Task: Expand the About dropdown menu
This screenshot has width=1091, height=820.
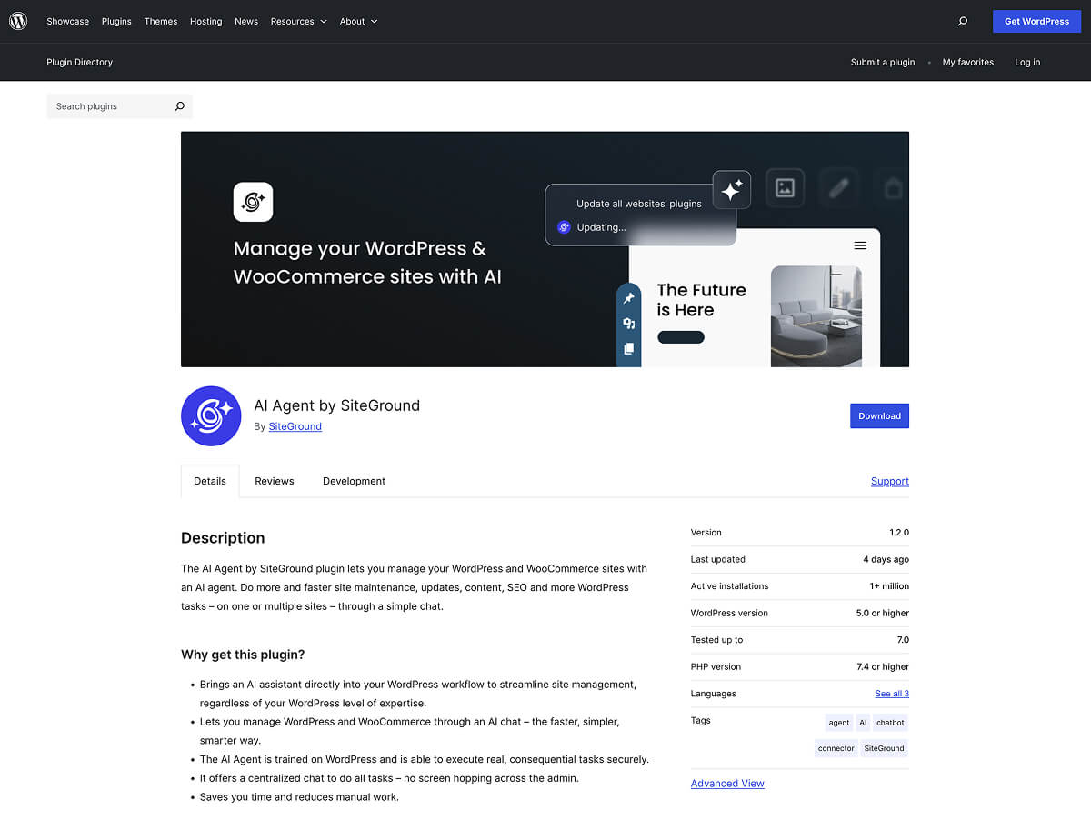Action: point(358,21)
